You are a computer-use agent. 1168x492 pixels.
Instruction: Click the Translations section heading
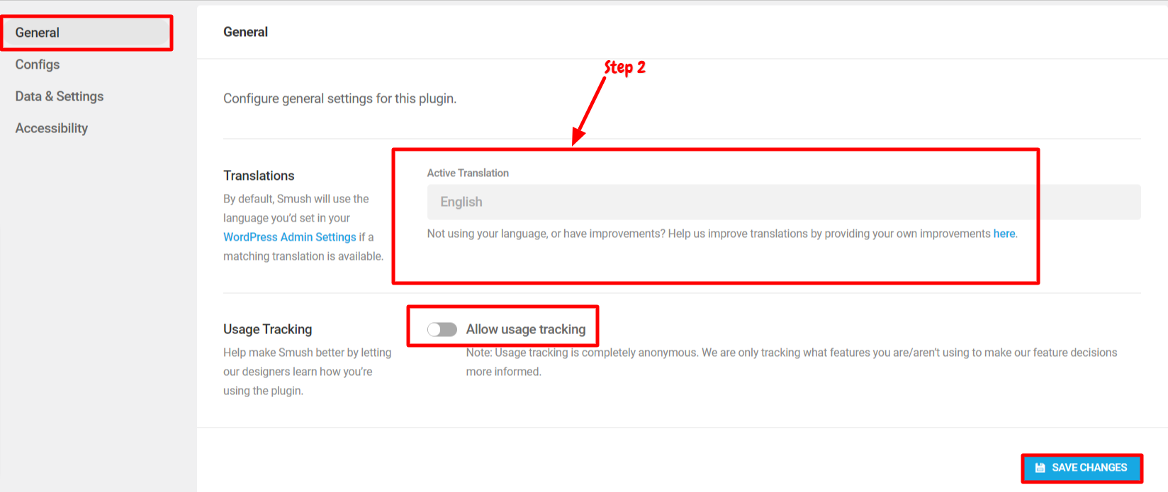click(259, 176)
